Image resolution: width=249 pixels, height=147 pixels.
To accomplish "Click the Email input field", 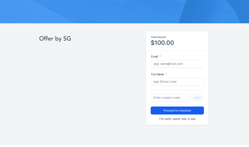I will pos(177,64).
